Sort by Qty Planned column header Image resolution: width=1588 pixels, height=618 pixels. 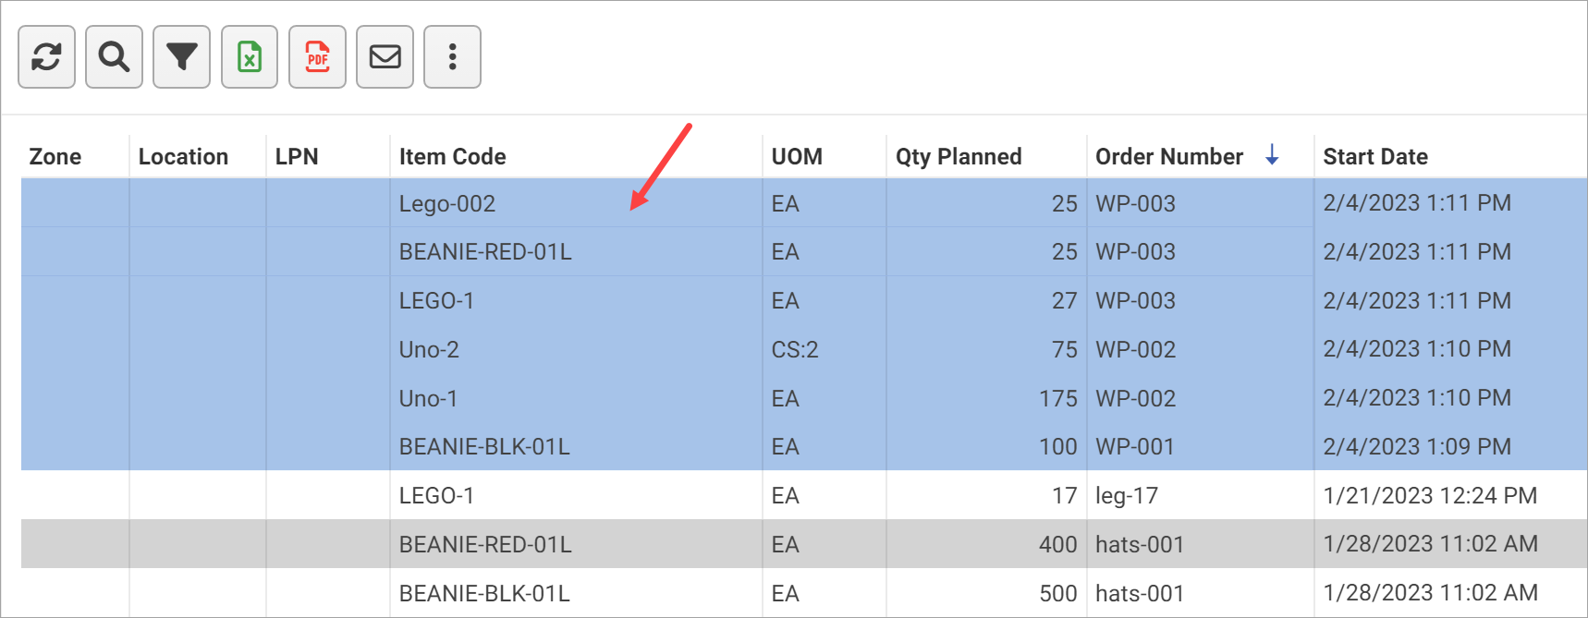tap(958, 157)
